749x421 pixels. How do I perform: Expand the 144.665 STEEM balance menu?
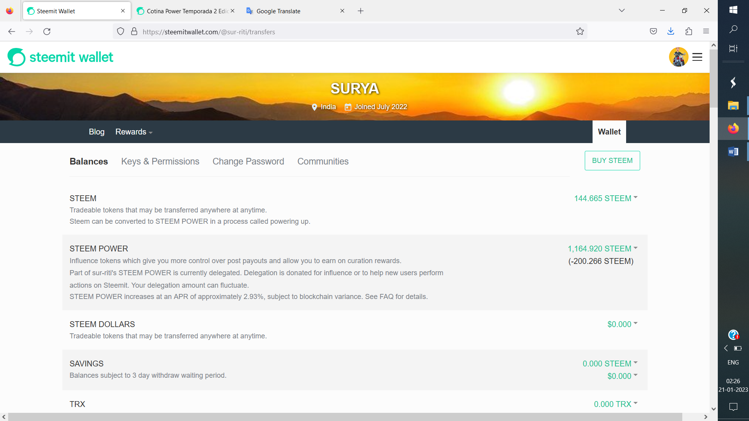click(x=606, y=198)
